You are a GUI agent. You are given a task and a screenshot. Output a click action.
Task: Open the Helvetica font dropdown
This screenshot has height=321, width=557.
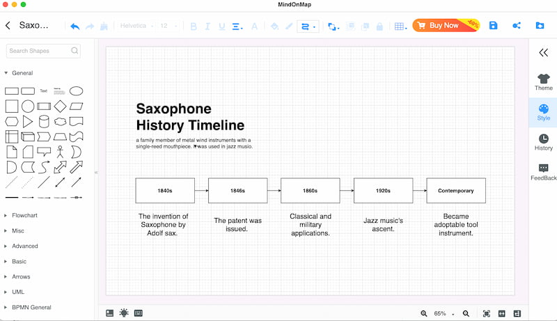coord(136,26)
